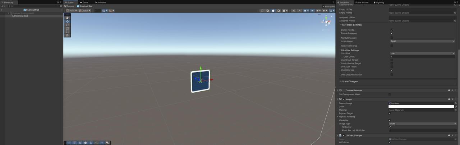Uncheck Enable Dragging
Screen dimensions: 460x145
391,33
